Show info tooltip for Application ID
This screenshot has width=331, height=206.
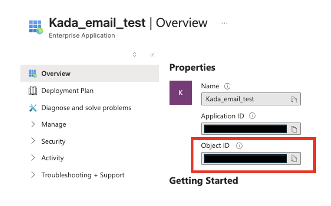point(252,116)
